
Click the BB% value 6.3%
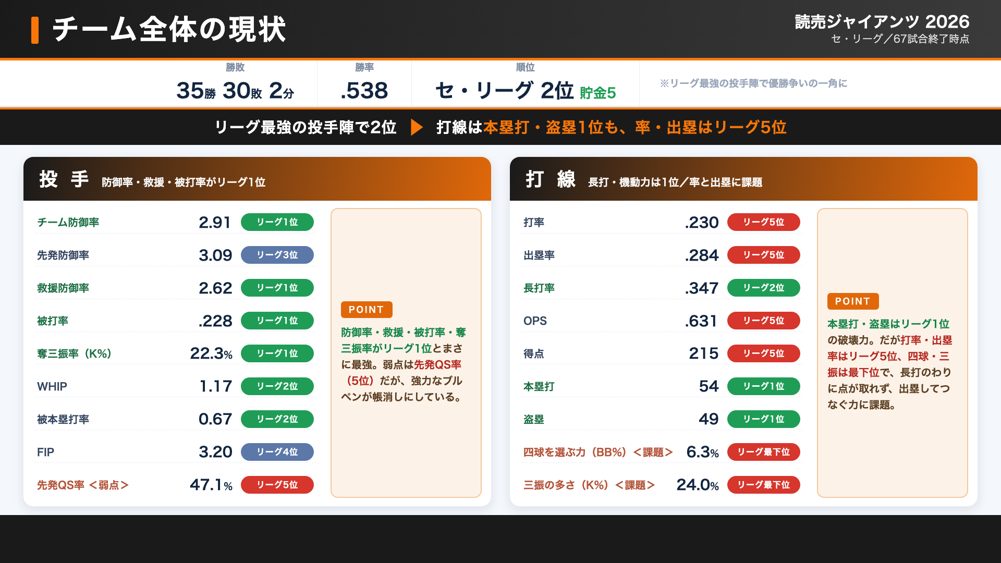703,452
